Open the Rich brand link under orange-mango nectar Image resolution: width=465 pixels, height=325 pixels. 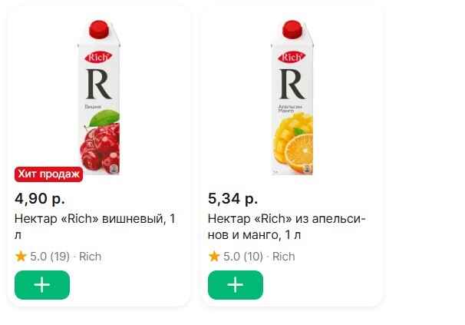click(283, 257)
